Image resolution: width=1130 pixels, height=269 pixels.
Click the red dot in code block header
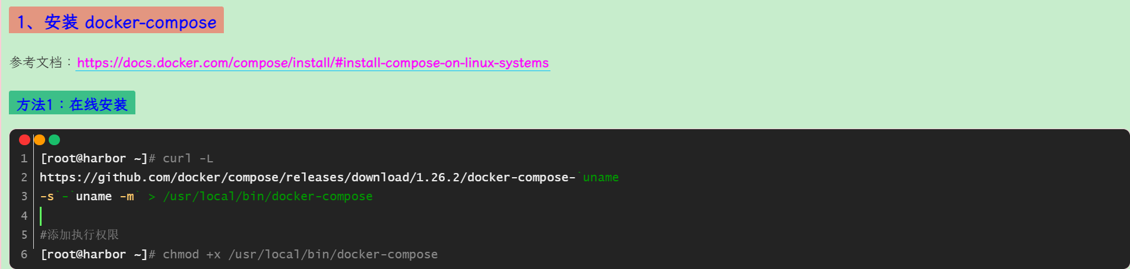pyautogui.click(x=24, y=140)
